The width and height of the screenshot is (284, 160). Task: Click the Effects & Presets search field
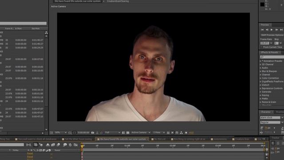click(x=272, y=57)
